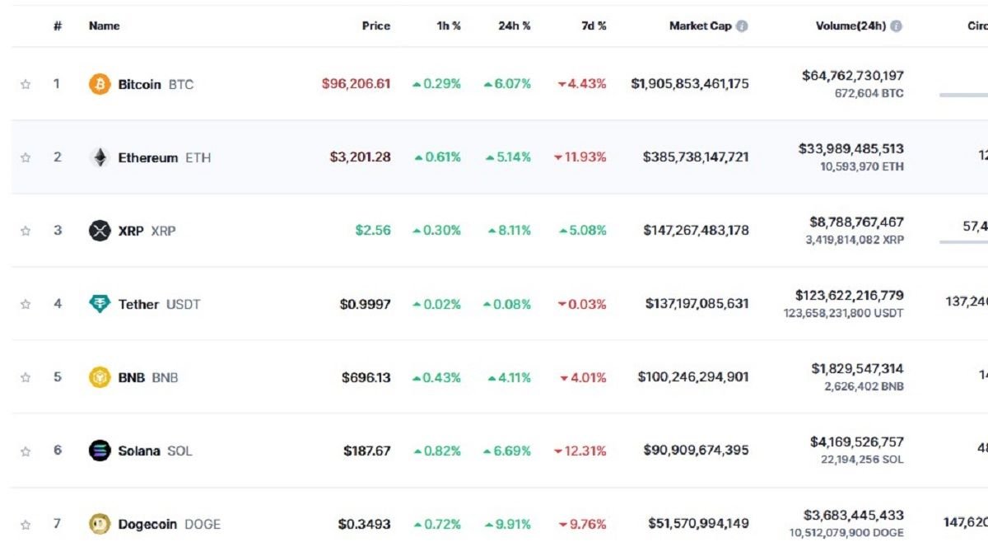Open the Market Cap info tooltip icon
This screenshot has height=556, width=988.
[742, 26]
